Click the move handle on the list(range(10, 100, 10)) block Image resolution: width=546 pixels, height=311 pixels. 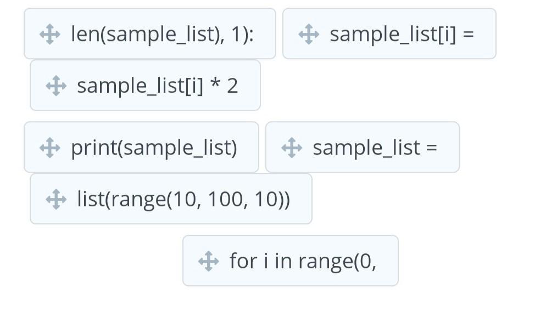pyautogui.click(x=56, y=199)
